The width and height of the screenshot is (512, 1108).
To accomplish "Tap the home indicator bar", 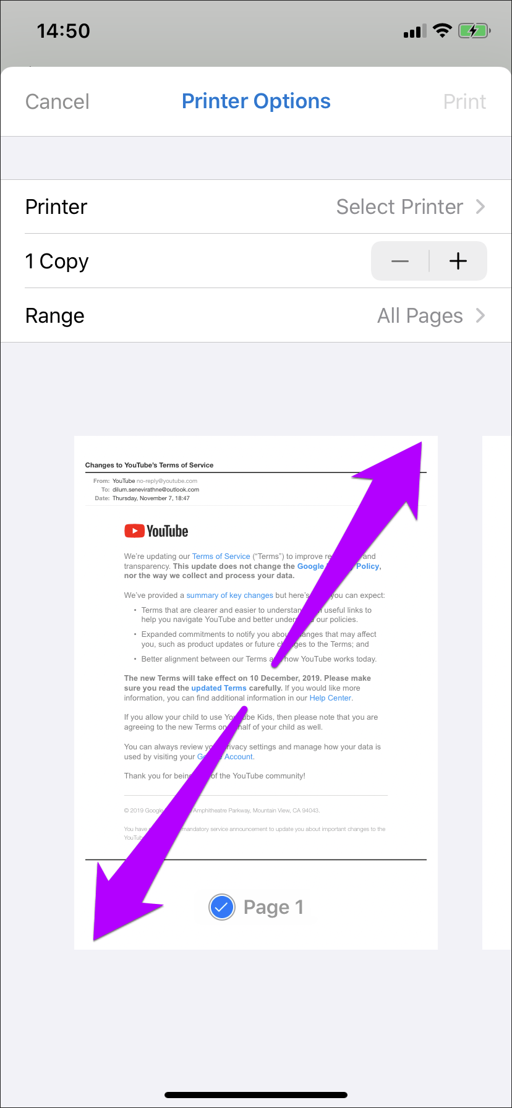I will tap(256, 1095).
